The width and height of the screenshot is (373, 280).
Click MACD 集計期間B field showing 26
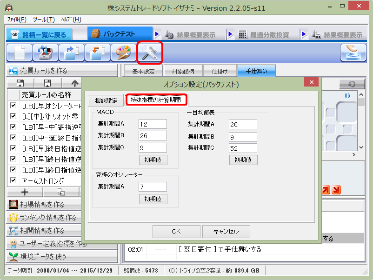153,136
